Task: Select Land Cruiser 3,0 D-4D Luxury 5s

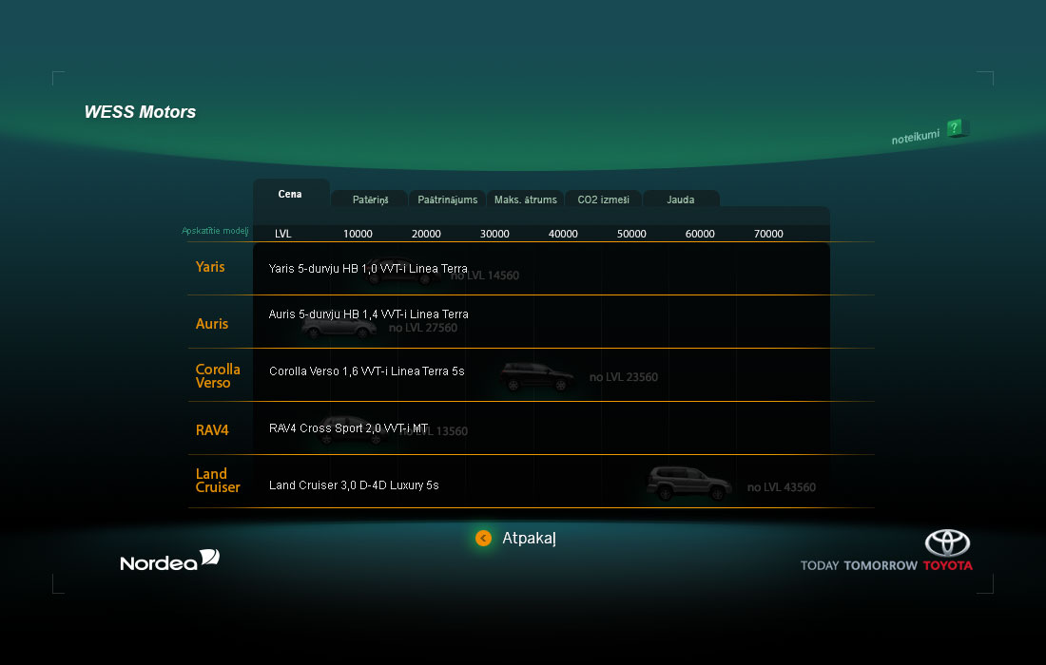Action: point(354,485)
